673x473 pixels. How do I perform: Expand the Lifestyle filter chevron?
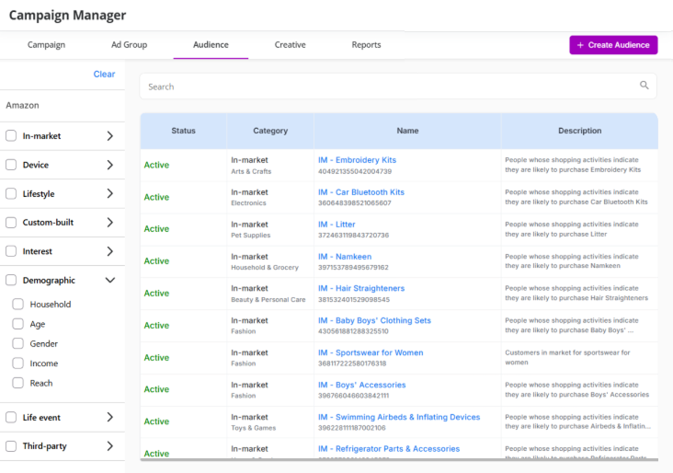coord(110,194)
